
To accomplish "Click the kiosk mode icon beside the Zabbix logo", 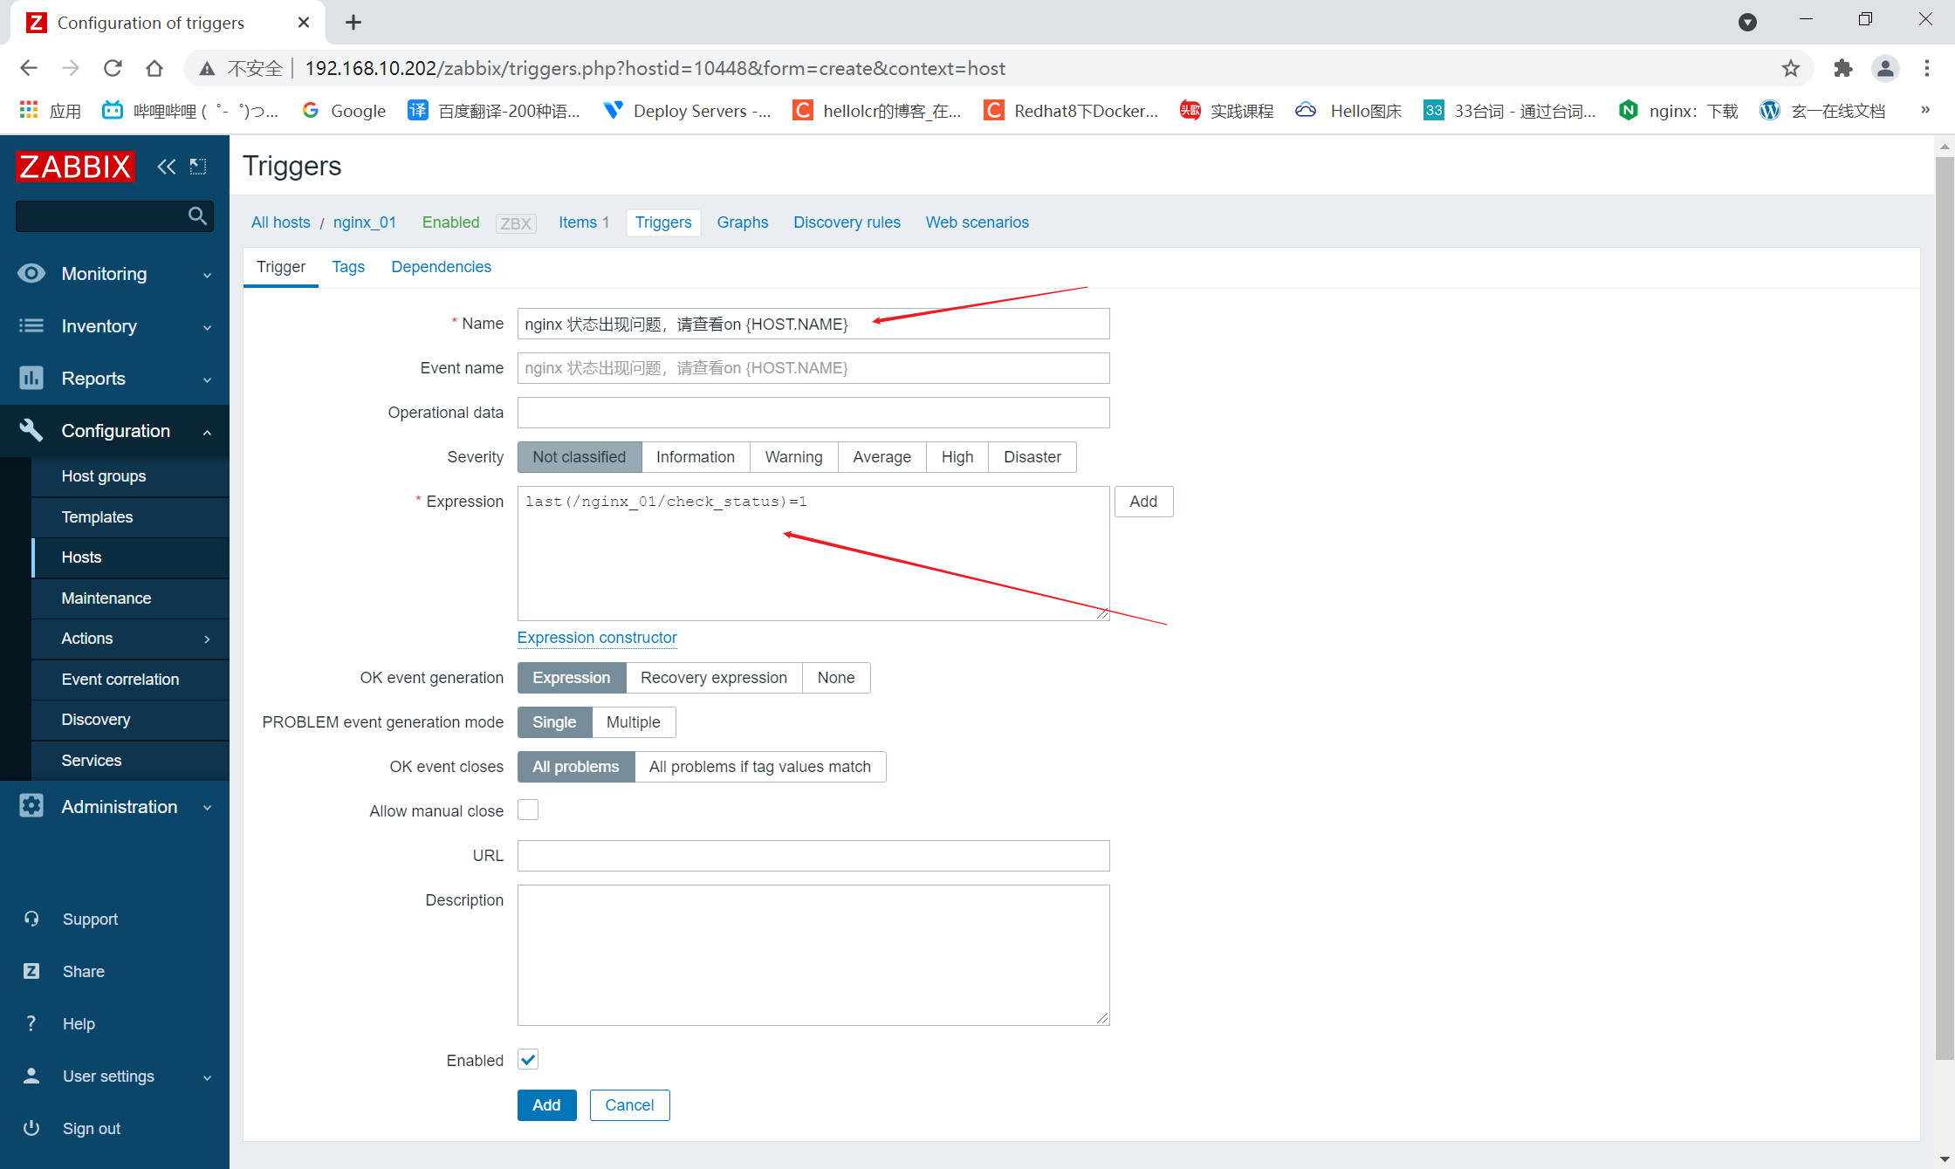I will (198, 166).
